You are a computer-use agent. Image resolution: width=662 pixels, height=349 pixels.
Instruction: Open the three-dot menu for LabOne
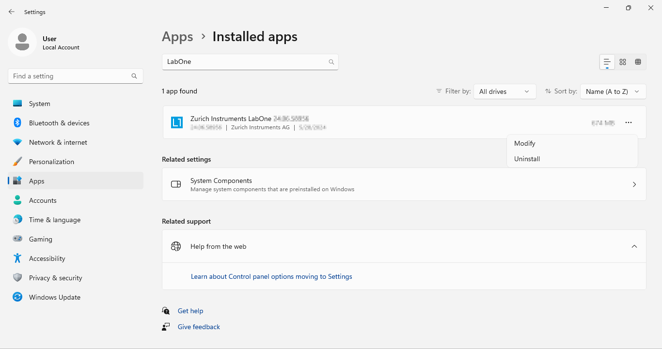coord(629,122)
